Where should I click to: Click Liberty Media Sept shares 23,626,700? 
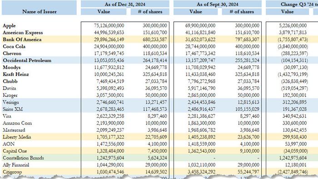tap(248, 137)
